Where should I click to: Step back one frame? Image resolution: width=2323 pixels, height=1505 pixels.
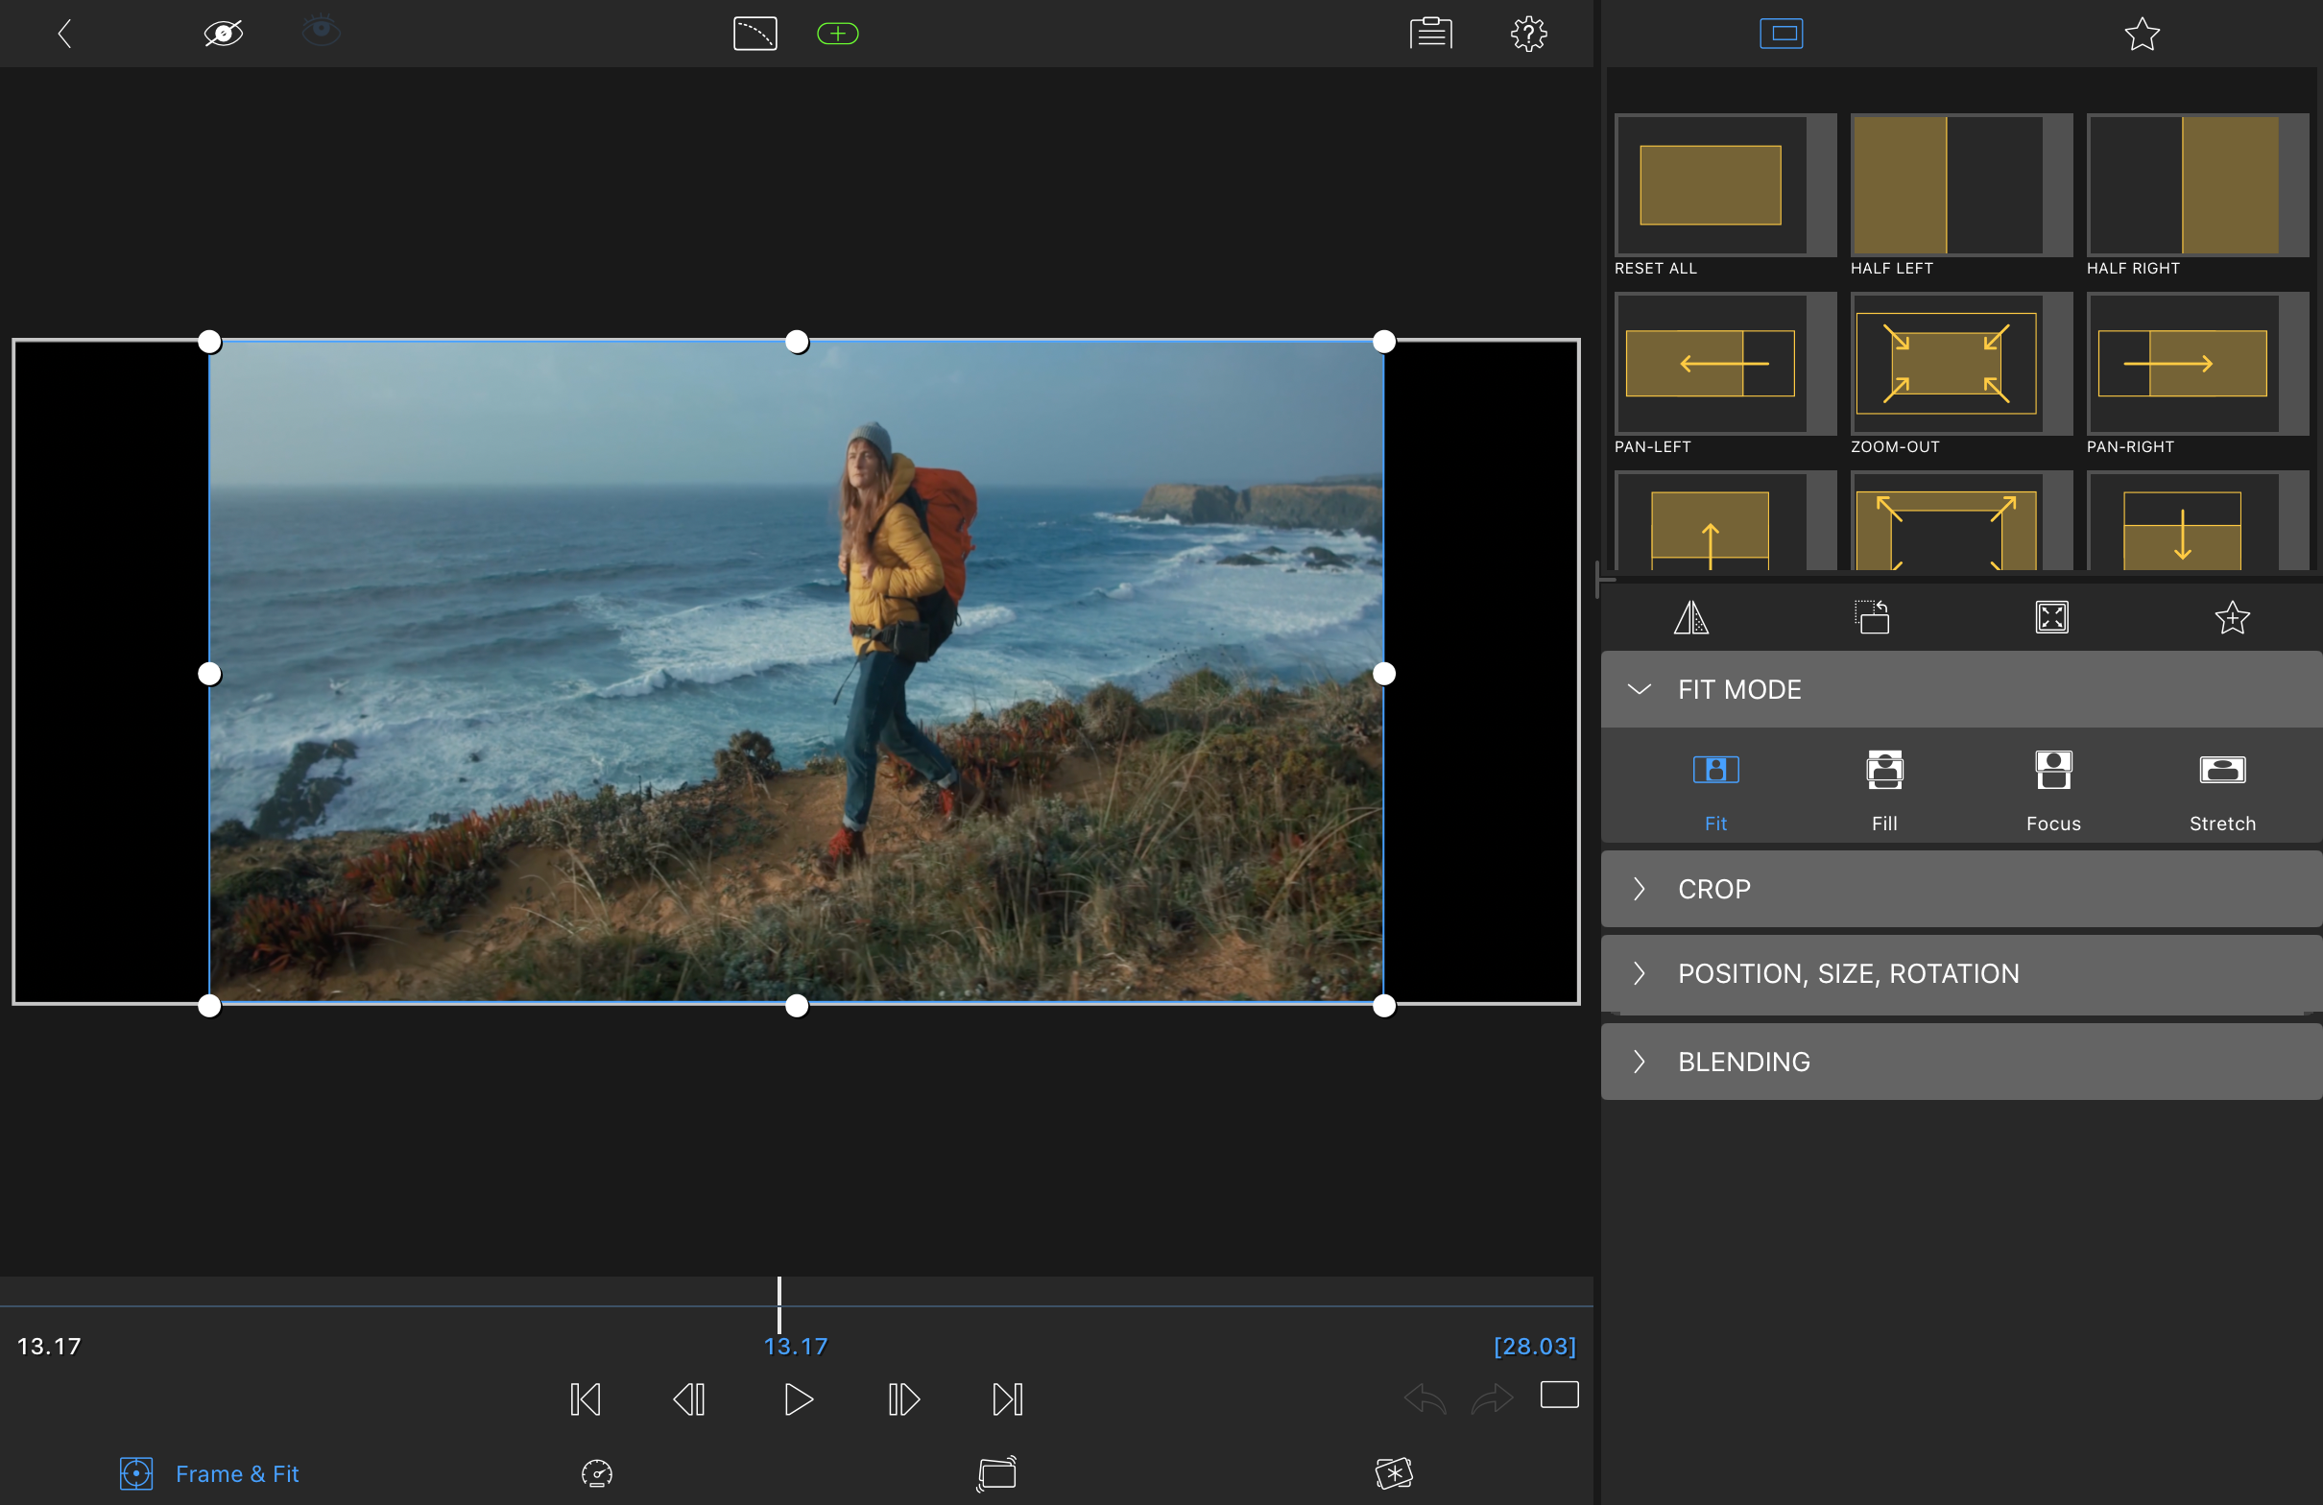(689, 1398)
